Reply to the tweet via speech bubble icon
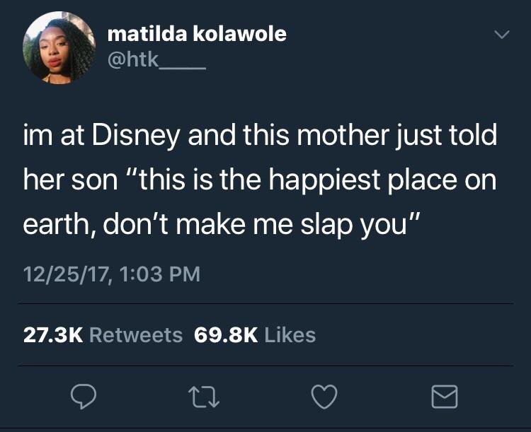 click(x=84, y=397)
